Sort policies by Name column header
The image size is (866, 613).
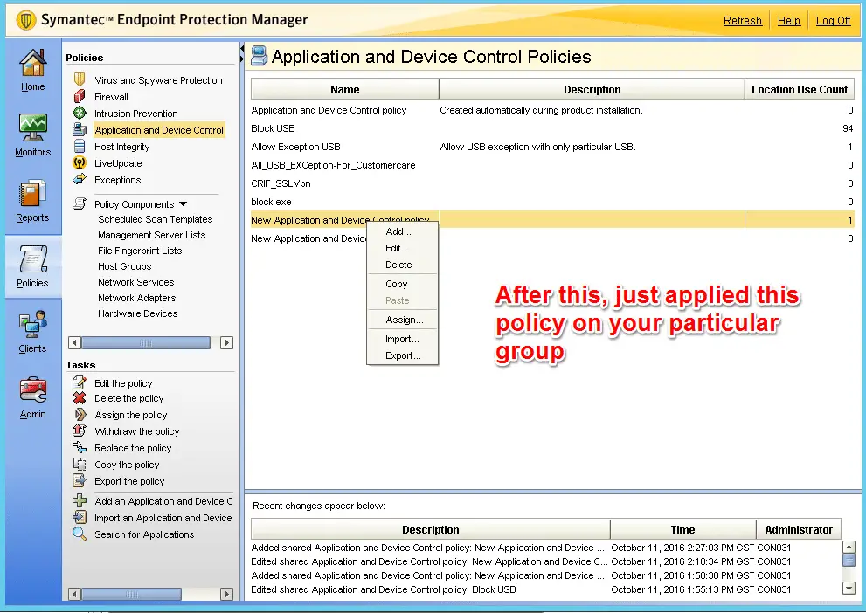pyautogui.click(x=344, y=89)
